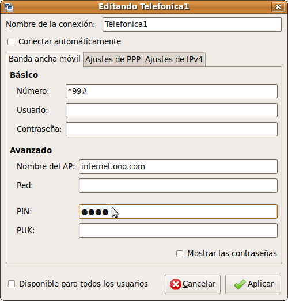Click the Nombre de la conexión label
Viewport: 288px width, 301px height.
(51, 24)
